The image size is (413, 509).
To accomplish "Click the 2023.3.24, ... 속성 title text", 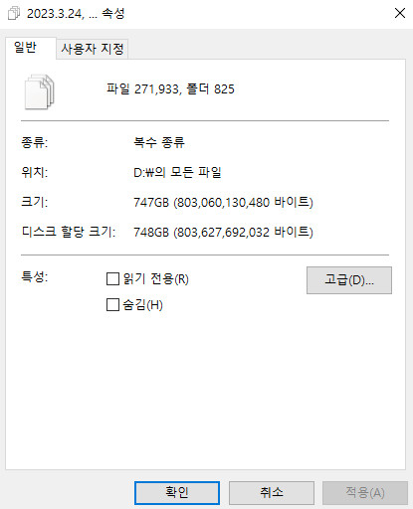I will click(76, 14).
